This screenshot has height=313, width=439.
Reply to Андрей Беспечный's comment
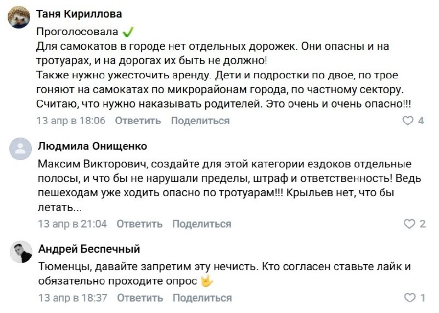139,298
